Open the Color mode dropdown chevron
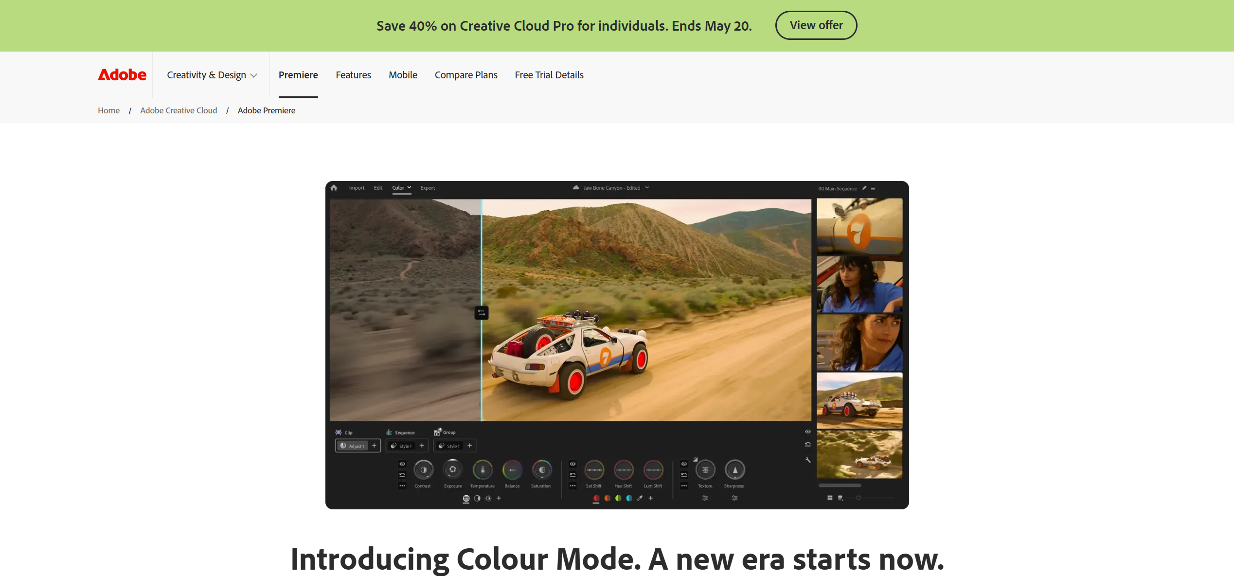This screenshot has width=1234, height=576. click(410, 187)
